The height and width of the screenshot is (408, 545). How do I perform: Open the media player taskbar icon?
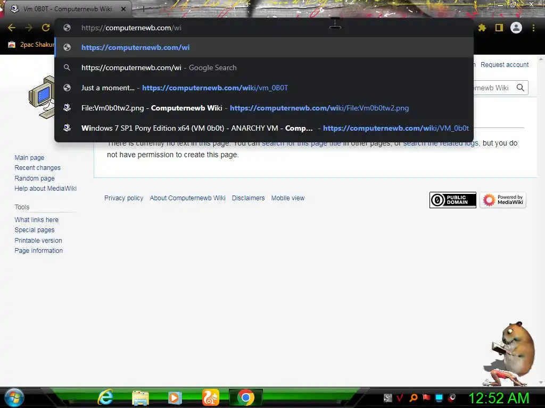175,397
